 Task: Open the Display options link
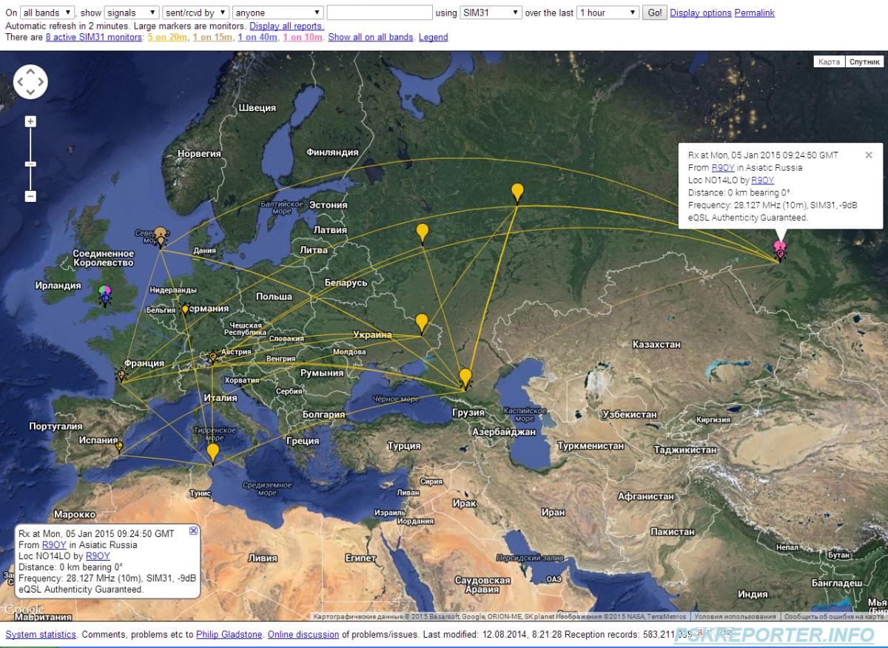(x=700, y=13)
